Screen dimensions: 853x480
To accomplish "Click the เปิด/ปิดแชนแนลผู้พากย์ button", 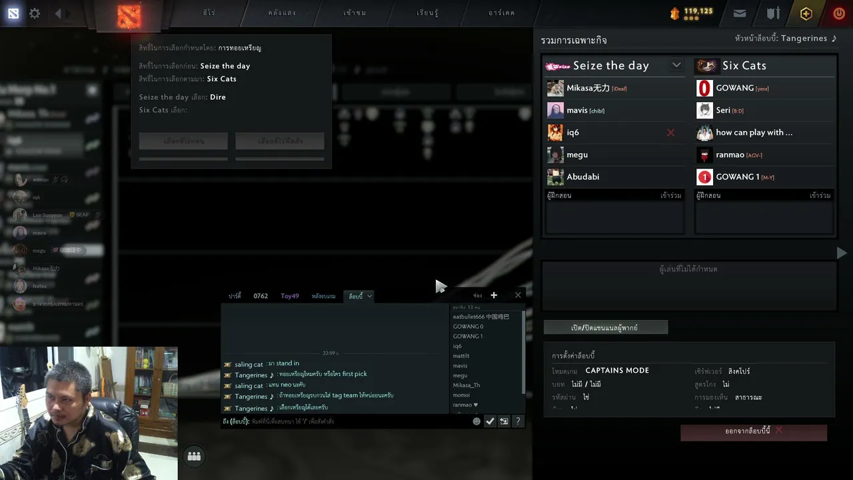I will pos(605,327).
